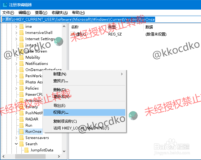Click the PowerCPL folder icon
This screenshot has height=160, width=201.
pos(21,95)
